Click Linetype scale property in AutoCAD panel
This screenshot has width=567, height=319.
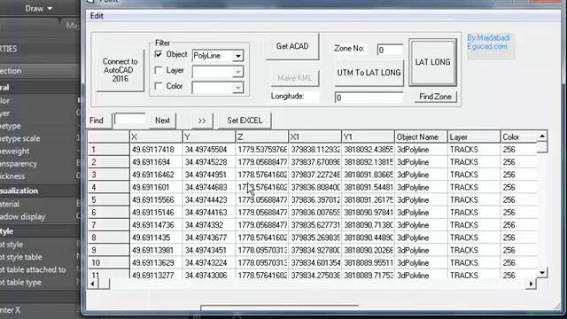tap(19, 138)
